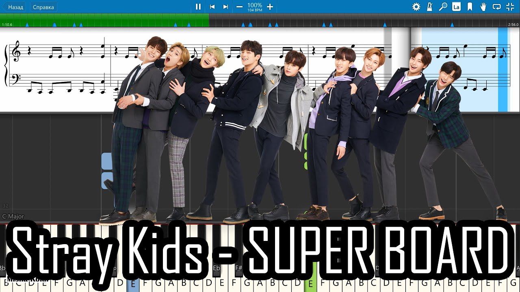Toggle the loop repeat icon

pos(496,6)
